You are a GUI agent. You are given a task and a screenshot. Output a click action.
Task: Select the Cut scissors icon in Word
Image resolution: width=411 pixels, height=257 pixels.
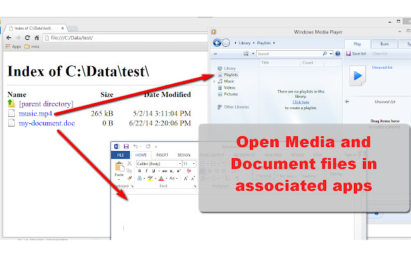(128, 163)
